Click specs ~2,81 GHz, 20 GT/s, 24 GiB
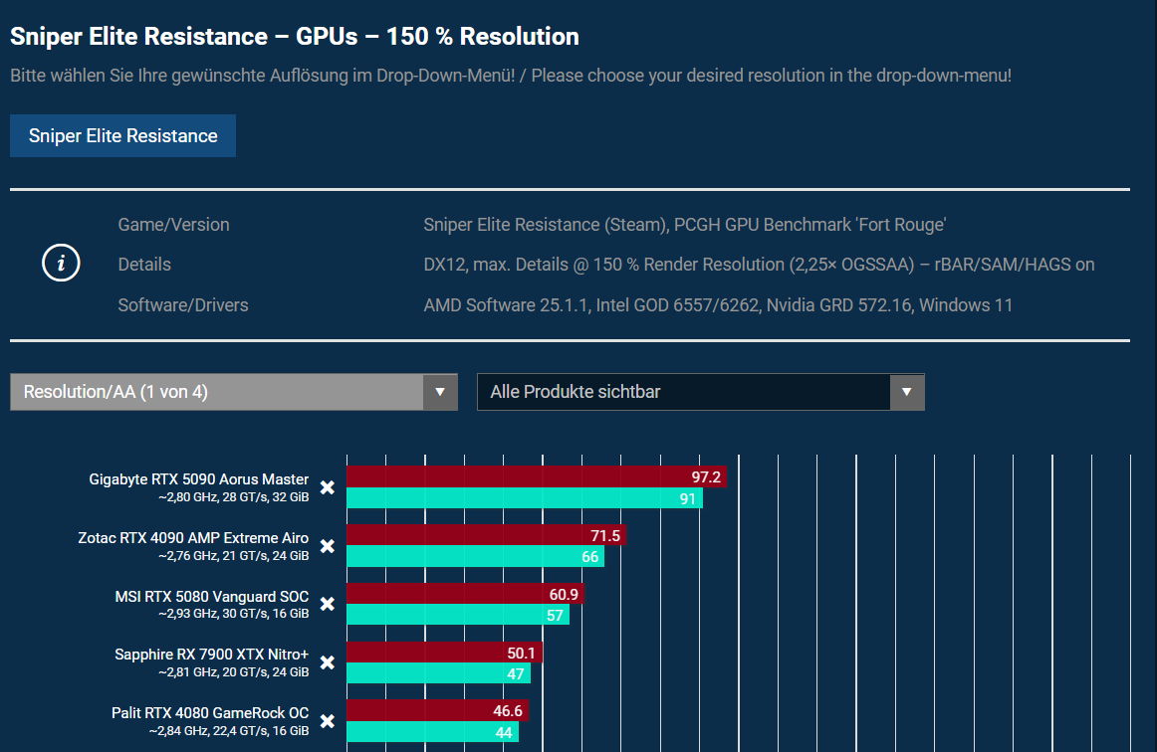Image resolution: width=1157 pixels, height=752 pixels. coord(233,672)
